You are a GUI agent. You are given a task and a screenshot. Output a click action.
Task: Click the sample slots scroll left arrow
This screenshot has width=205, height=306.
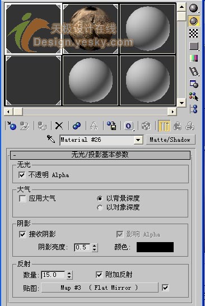(8, 112)
